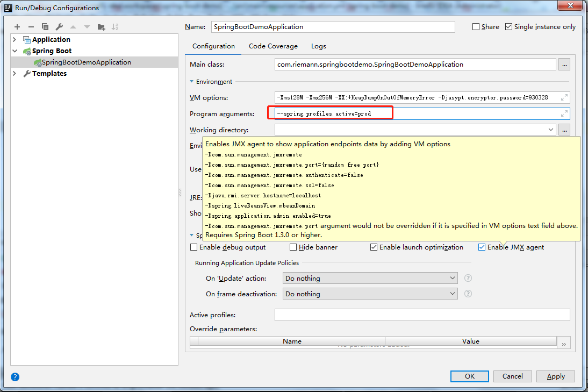Browse for the Main class with ellipsis button
The height and width of the screenshot is (392, 588).
coord(564,64)
